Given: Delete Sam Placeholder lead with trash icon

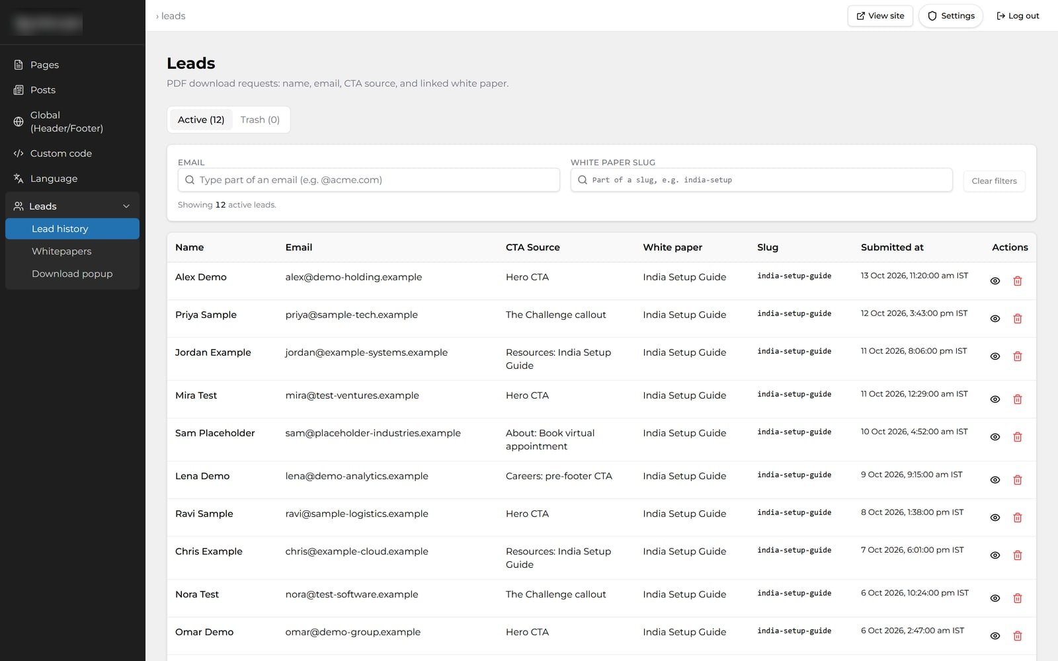Looking at the screenshot, I should (x=1018, y=437).
